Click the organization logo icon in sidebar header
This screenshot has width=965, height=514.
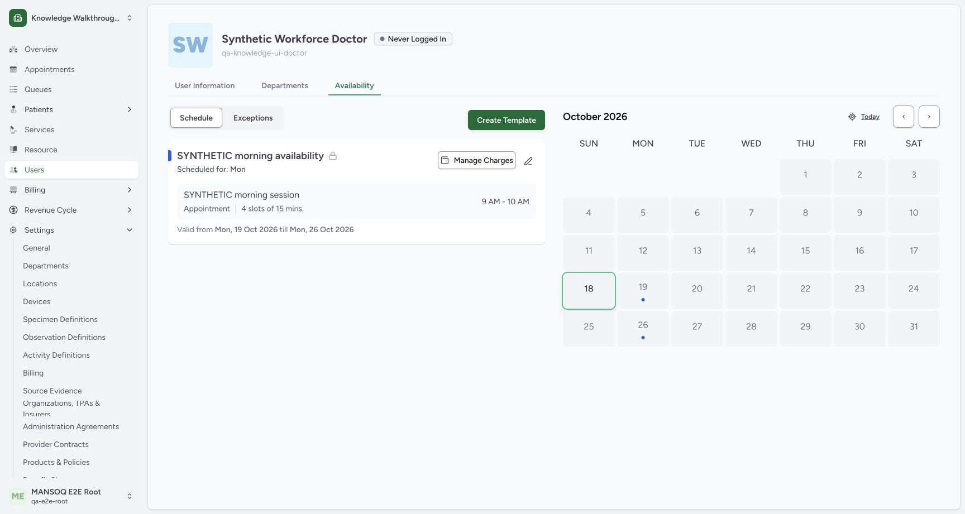click(x=18, y=18)
